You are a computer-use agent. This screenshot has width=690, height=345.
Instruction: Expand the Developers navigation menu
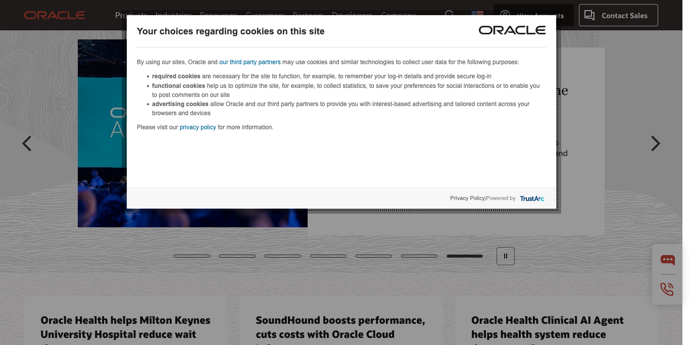tap(352, 15)
